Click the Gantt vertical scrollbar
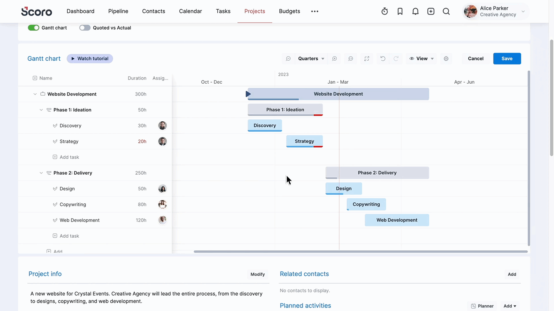The height and width of the screenshot is (311, 554). 529,158
